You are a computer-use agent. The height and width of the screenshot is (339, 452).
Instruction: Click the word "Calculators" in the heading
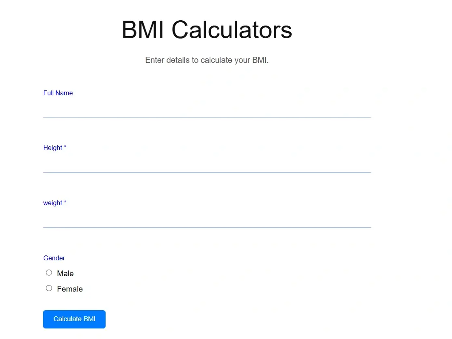pos(231,30)
